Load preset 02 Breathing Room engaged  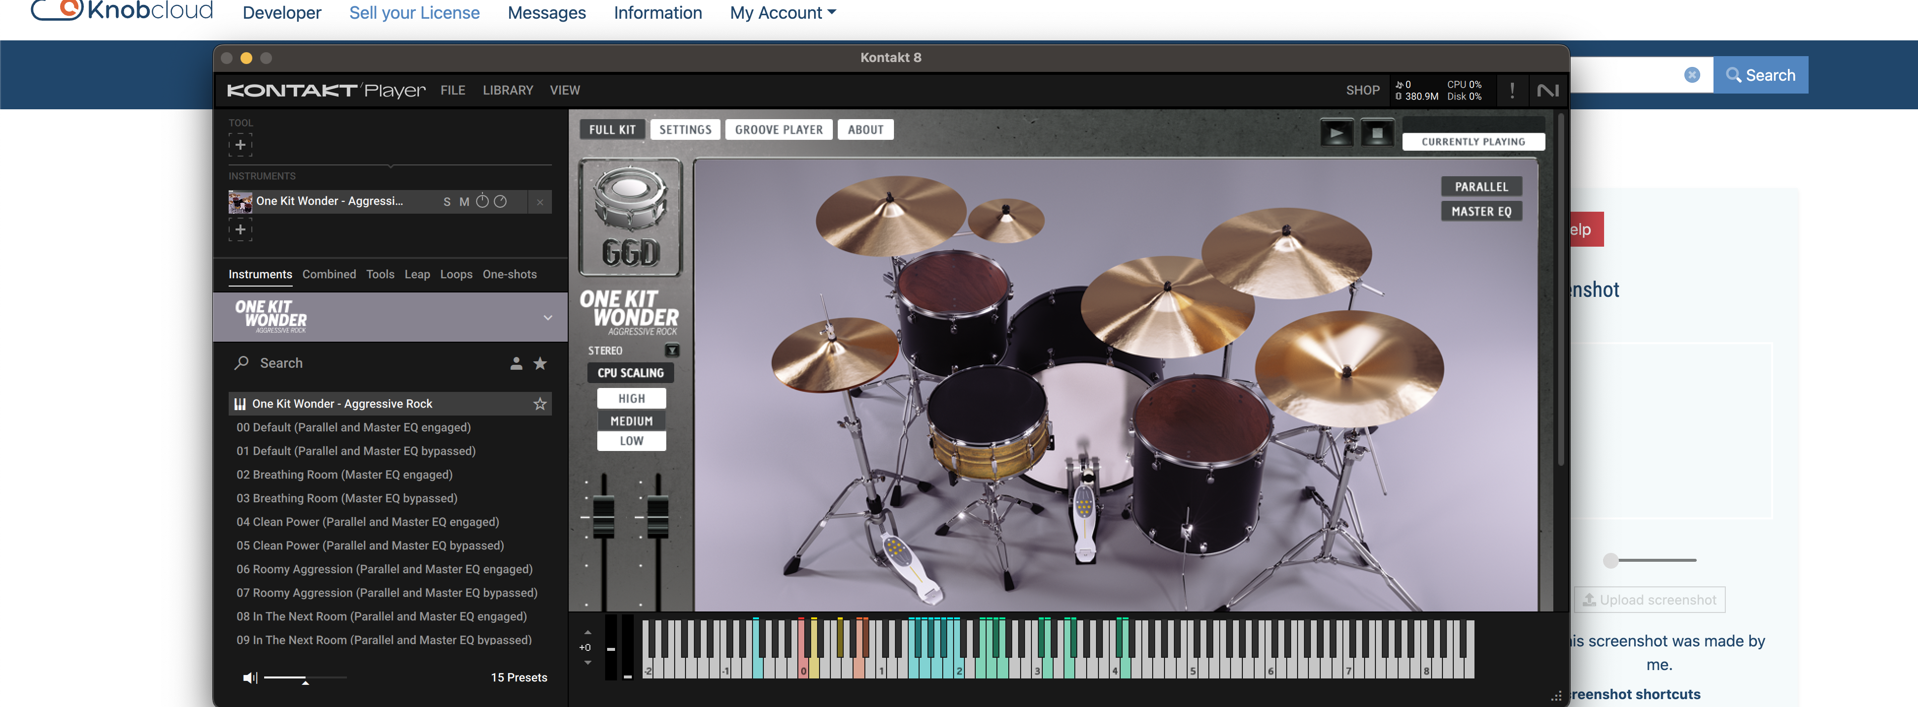pos(344,475)
